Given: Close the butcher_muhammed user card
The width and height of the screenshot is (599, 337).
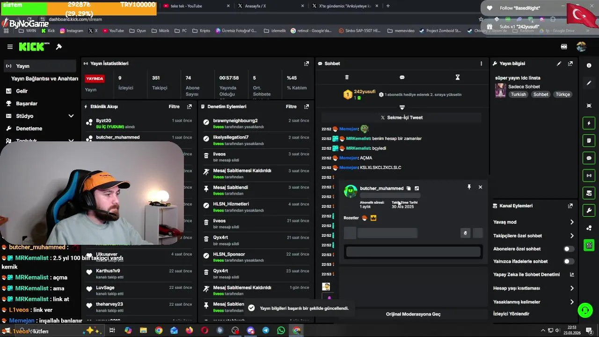Looking at the screenshot, I should coord(480,187).
